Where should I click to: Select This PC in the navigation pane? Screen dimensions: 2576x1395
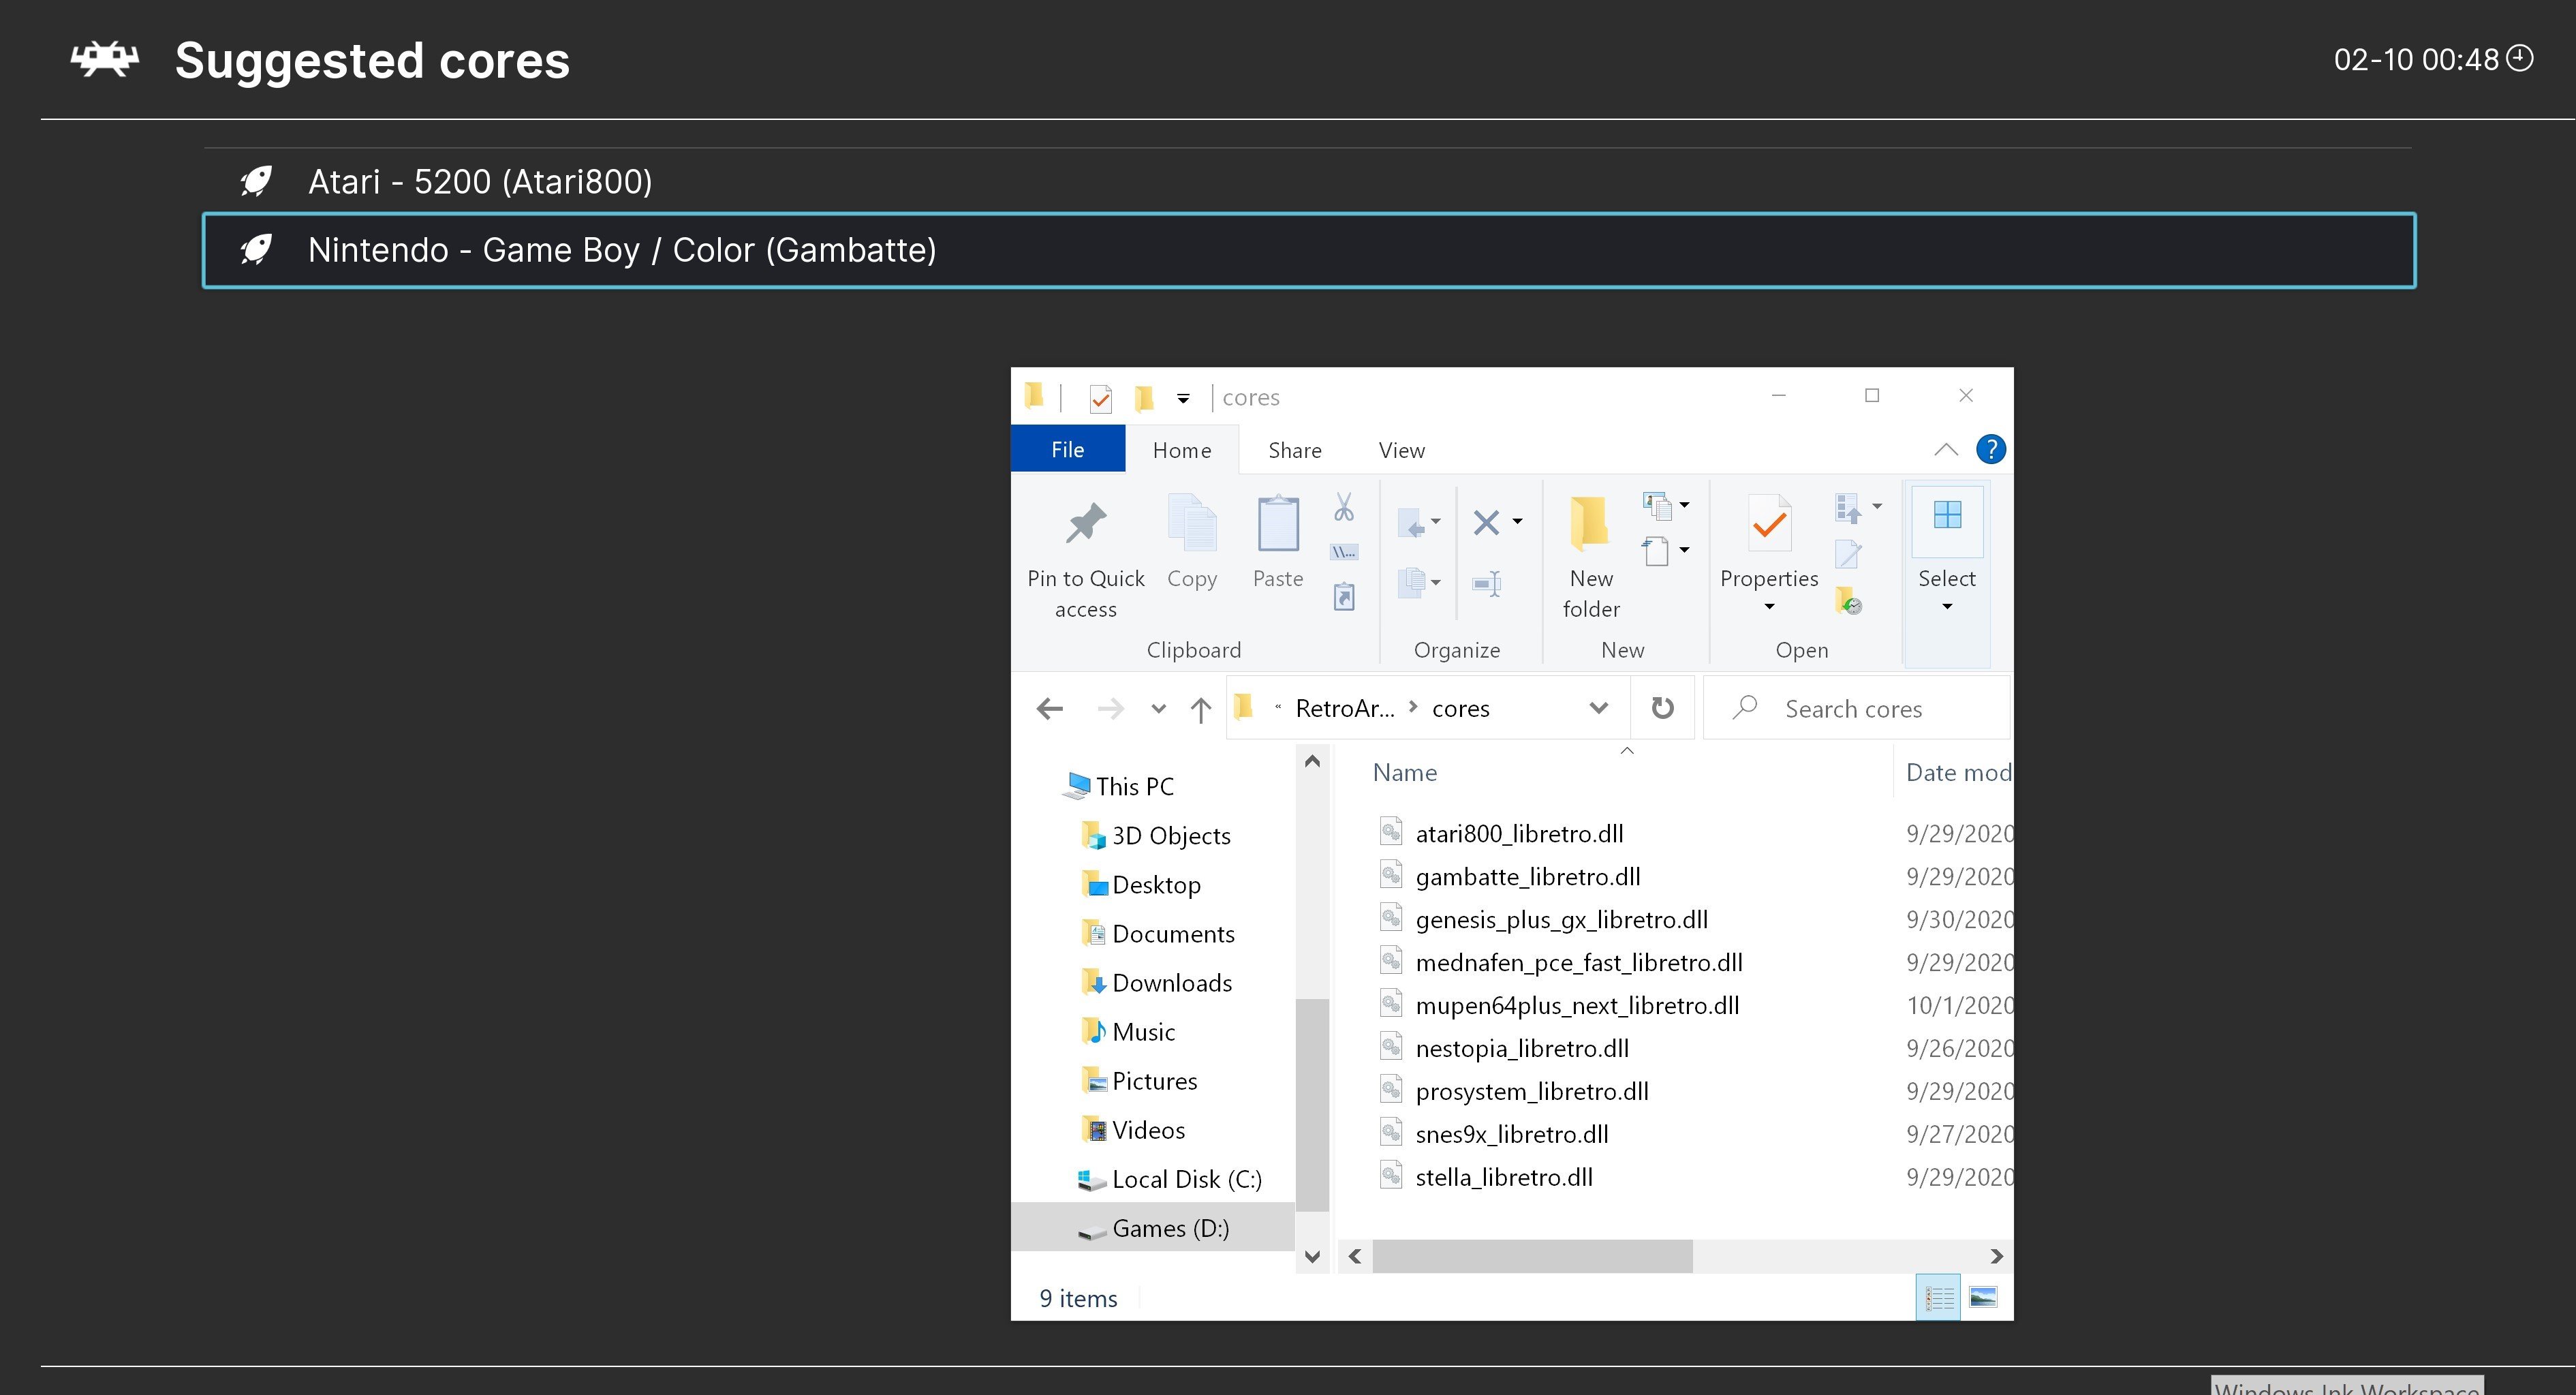click(1134, 786)
